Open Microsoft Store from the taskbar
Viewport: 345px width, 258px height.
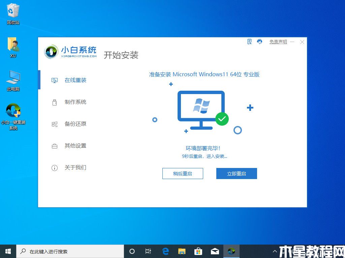tap(198, 251)
